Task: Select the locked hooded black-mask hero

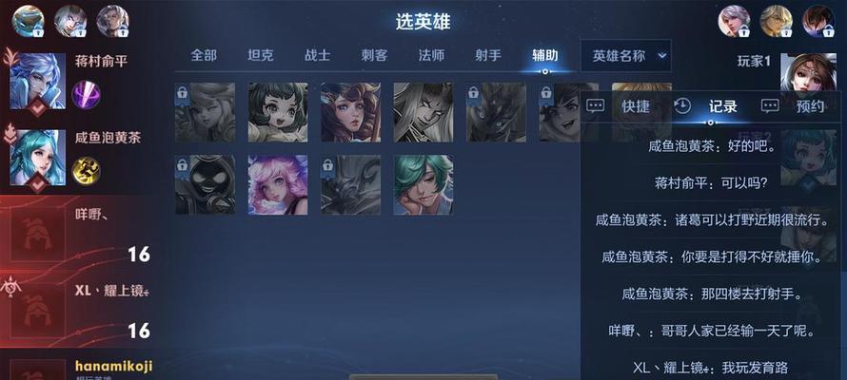Action: 205,185
